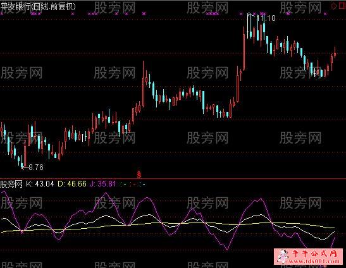This screenshot has width=346, height=268.
Task: Click the rightmost magenta marker in top row
Action: coord(325,14)
